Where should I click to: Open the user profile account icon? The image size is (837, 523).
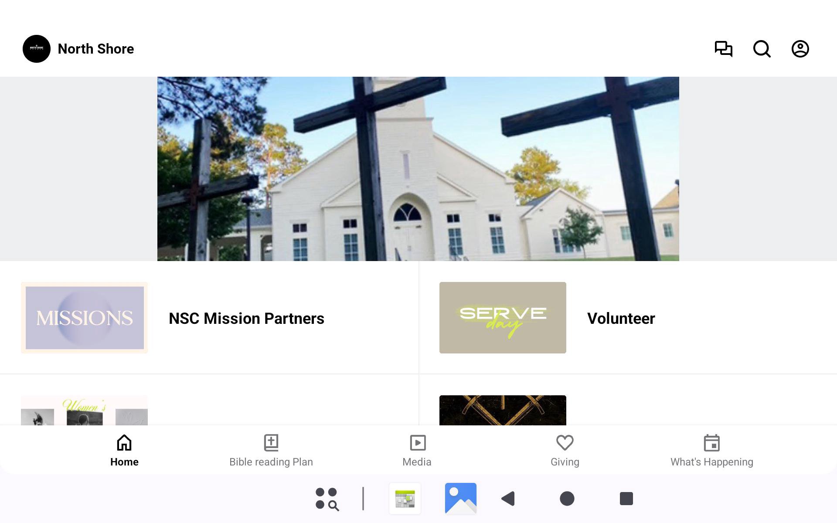(x=800, y=49)
